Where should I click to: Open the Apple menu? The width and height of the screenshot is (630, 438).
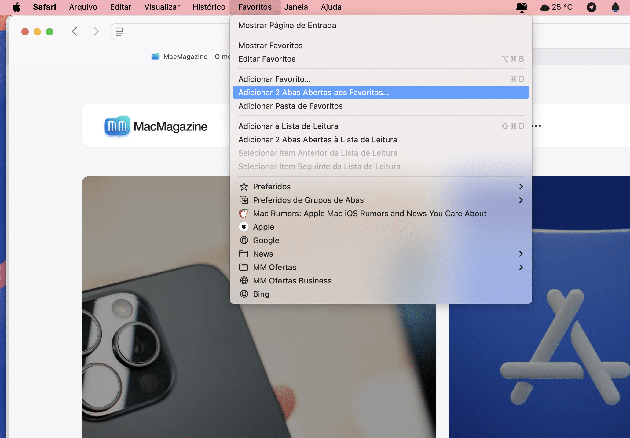click(x=16, y=7)
